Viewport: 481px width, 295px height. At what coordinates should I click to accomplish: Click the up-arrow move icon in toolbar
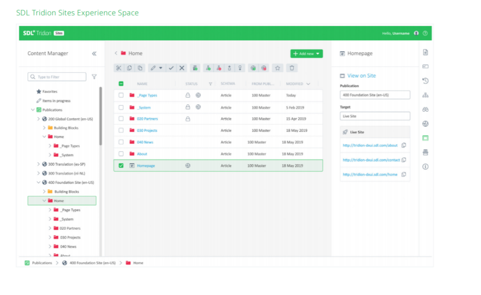point(229,68)
